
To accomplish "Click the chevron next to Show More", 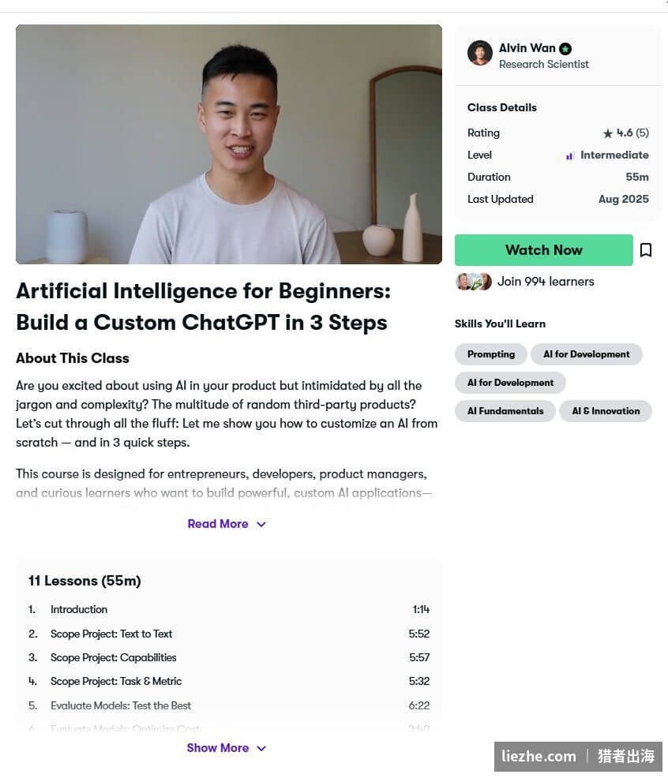I will pyautogui.click(x=261, y=748).
